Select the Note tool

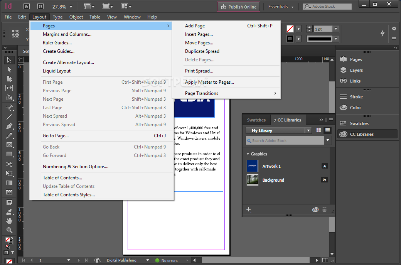point(9,203)
